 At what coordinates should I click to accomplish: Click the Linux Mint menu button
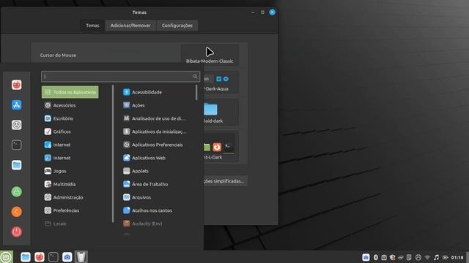pos(7,256)
